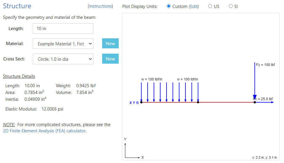Image resolution: width=284 pixels, height=163 pixels.
Task: Click the second w = 100 lbf/in load label
Action: (x=187, y=79)
